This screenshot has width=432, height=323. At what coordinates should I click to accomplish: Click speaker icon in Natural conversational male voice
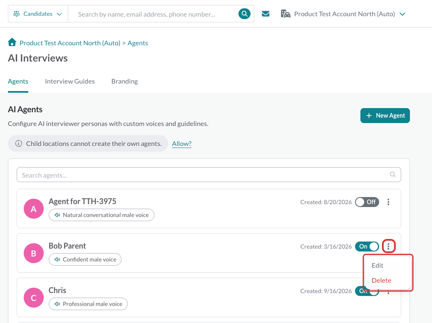(57, 215)
